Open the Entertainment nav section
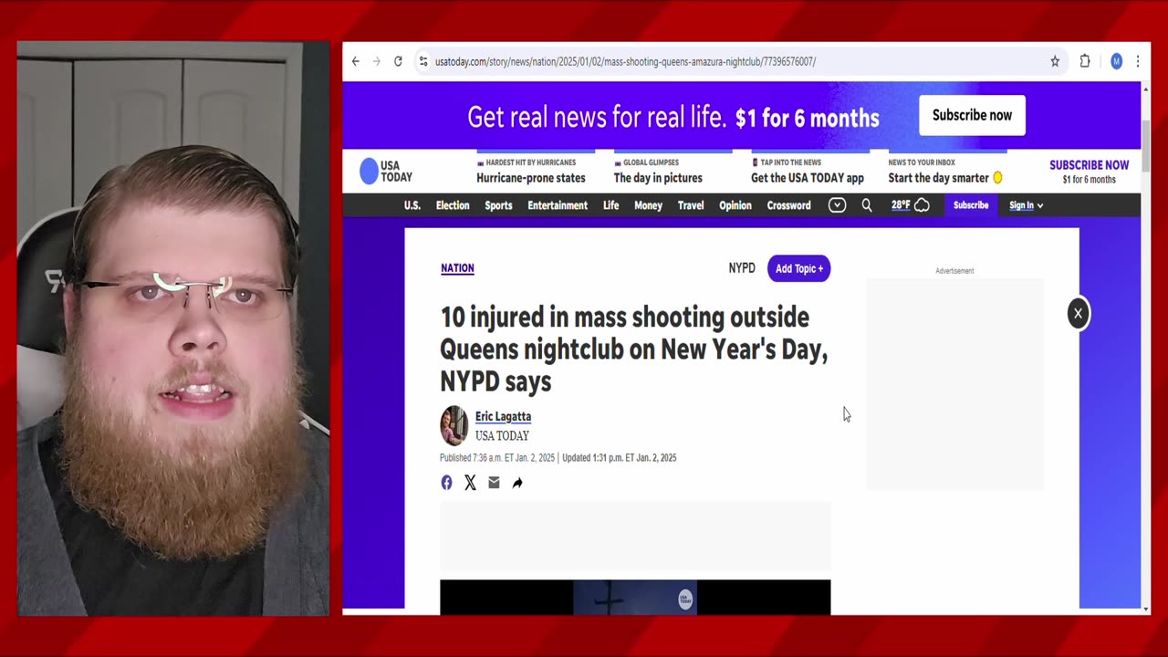This screenshot has width=1168, height=657. click(x=558, y=205)
